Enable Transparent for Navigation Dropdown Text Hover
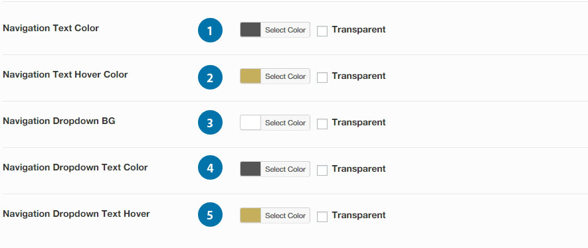This screenshot has width=588, height=248. click(x=322, y=217)
